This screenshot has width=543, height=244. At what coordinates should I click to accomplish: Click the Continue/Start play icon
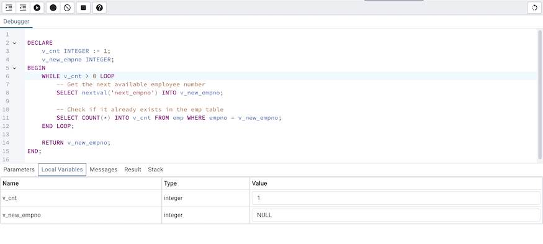(x=37, y=7)
